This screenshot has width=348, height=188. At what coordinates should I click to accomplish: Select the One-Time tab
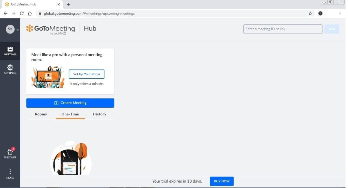tap(70, 114)
